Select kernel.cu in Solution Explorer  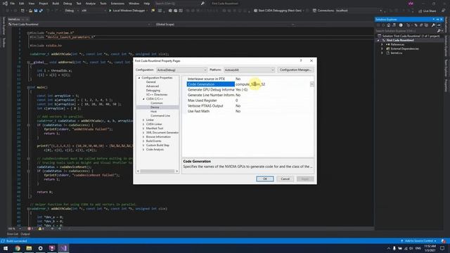pos(396,53)
